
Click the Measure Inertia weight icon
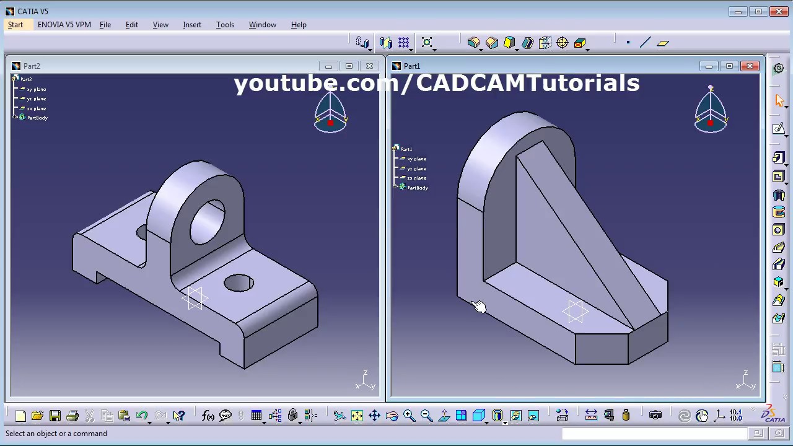coord(626,416)
